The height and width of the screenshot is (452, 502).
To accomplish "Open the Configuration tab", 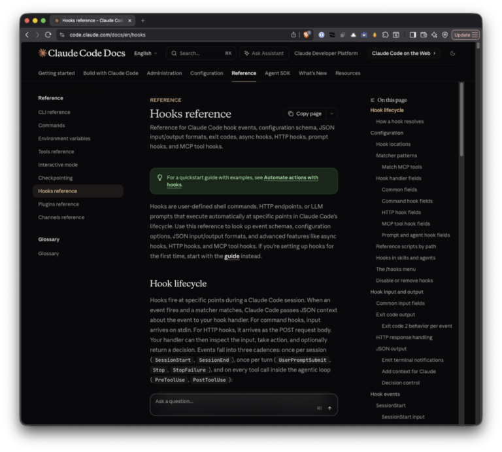I will pyautogui.click(x=207, y=73).
